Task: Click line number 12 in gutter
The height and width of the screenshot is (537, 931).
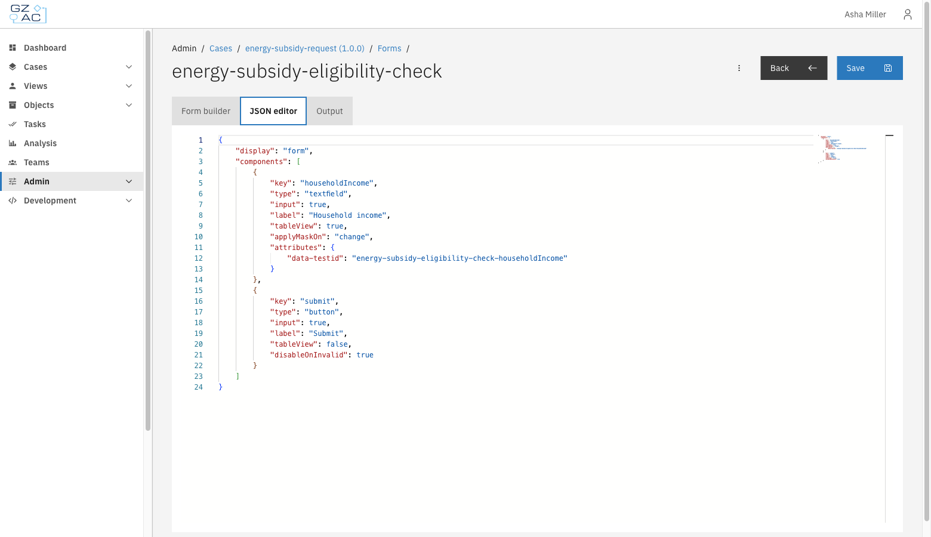Action: 198,258
